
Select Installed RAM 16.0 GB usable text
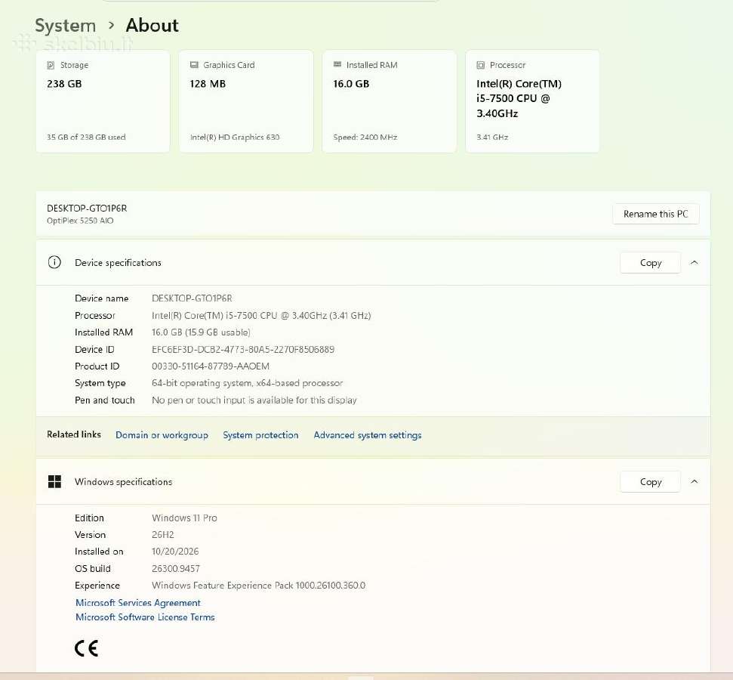pyautogui.click(x=201, y=332)
